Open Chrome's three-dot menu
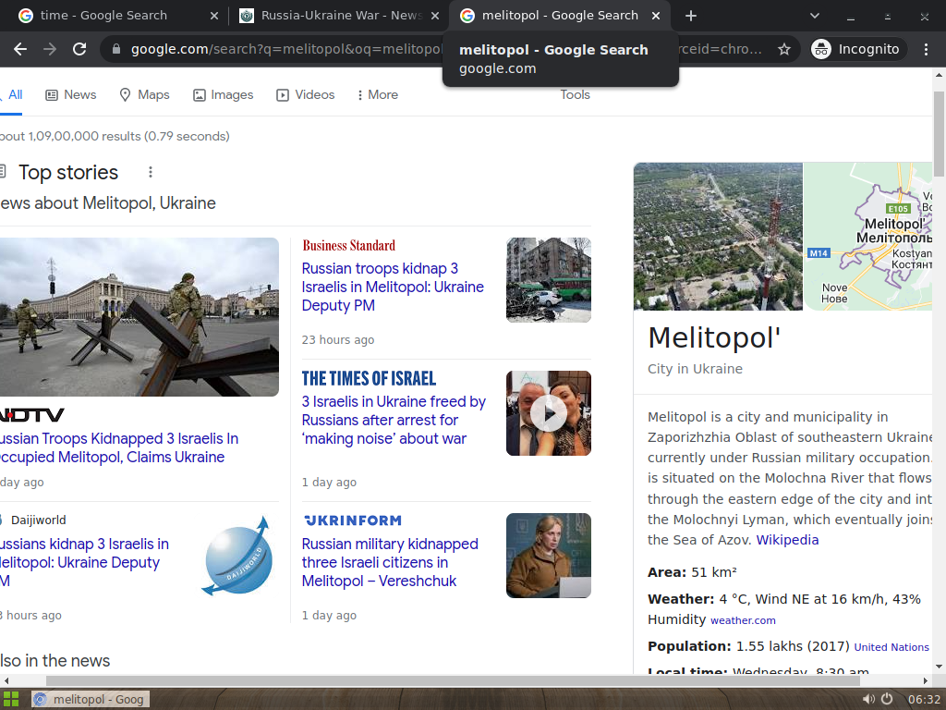 [x=926, y=49]
